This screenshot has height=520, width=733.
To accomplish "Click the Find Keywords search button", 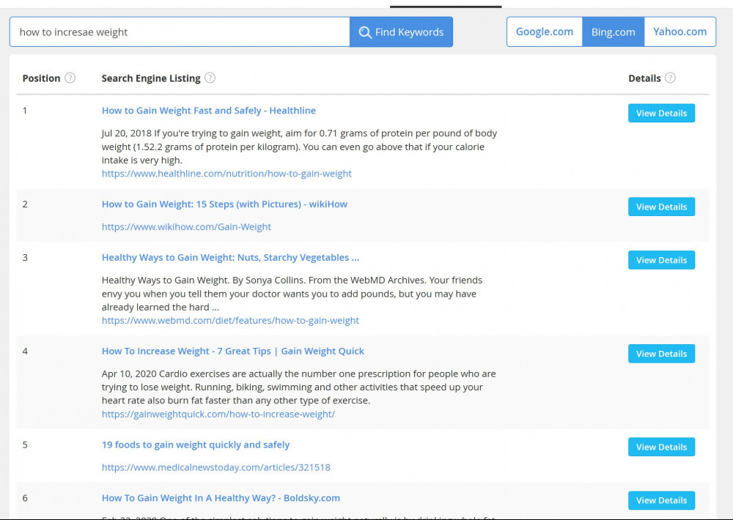I will point(401,31).
